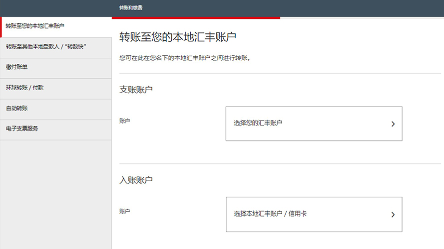Click chevron arrow in 支账账户 selector
444x249 pixels.
393,124
